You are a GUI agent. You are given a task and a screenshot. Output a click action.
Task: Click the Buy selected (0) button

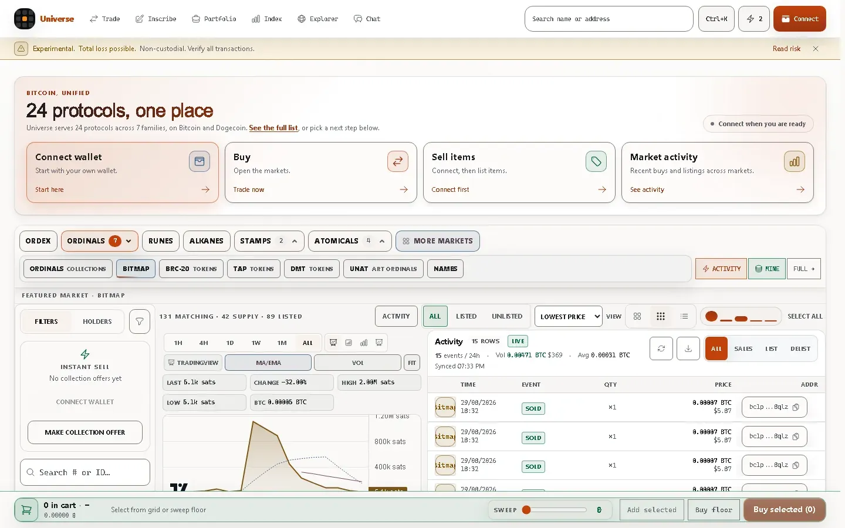coord(785,510)
